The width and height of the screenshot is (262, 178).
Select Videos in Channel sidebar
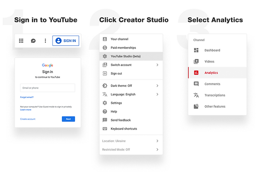[217, 61]
